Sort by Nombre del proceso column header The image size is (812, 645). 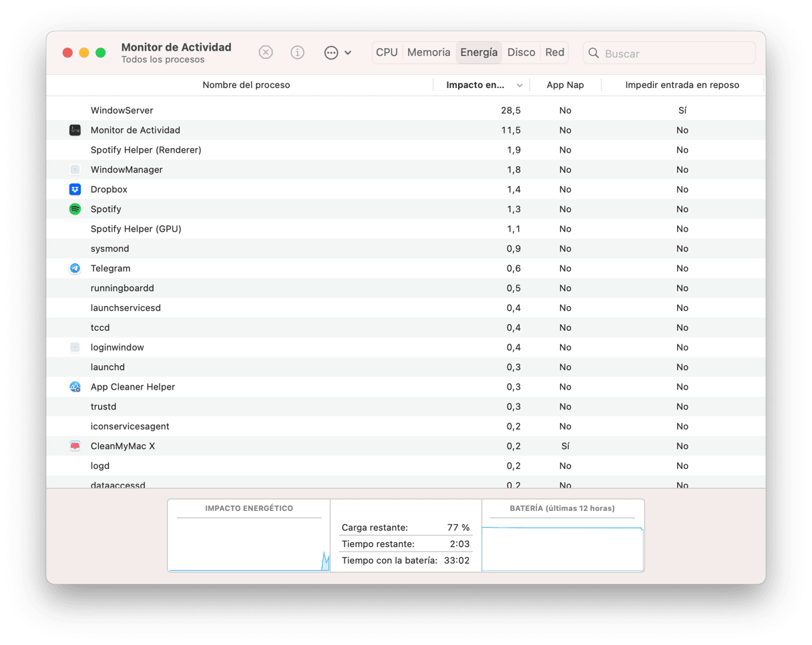(x=246, y=85)
